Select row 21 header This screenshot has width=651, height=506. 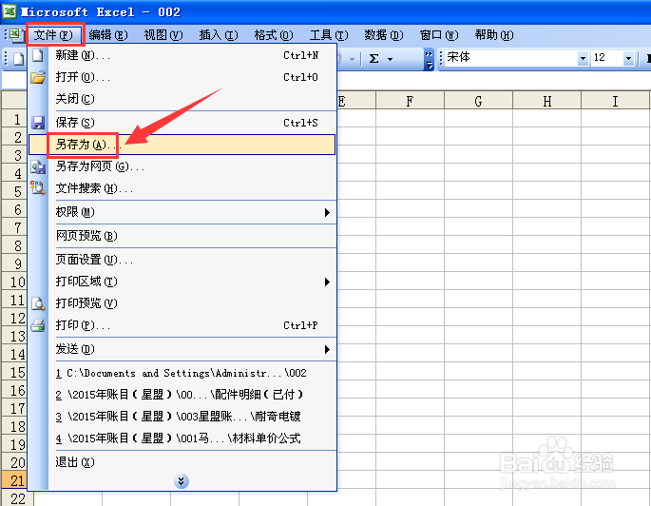15,480
